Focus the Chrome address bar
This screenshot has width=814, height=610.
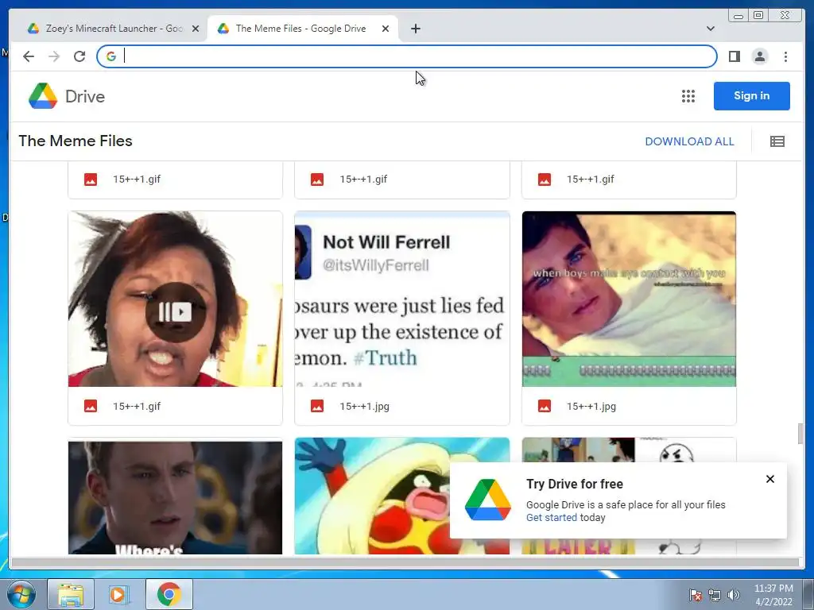tap(407, 56)
